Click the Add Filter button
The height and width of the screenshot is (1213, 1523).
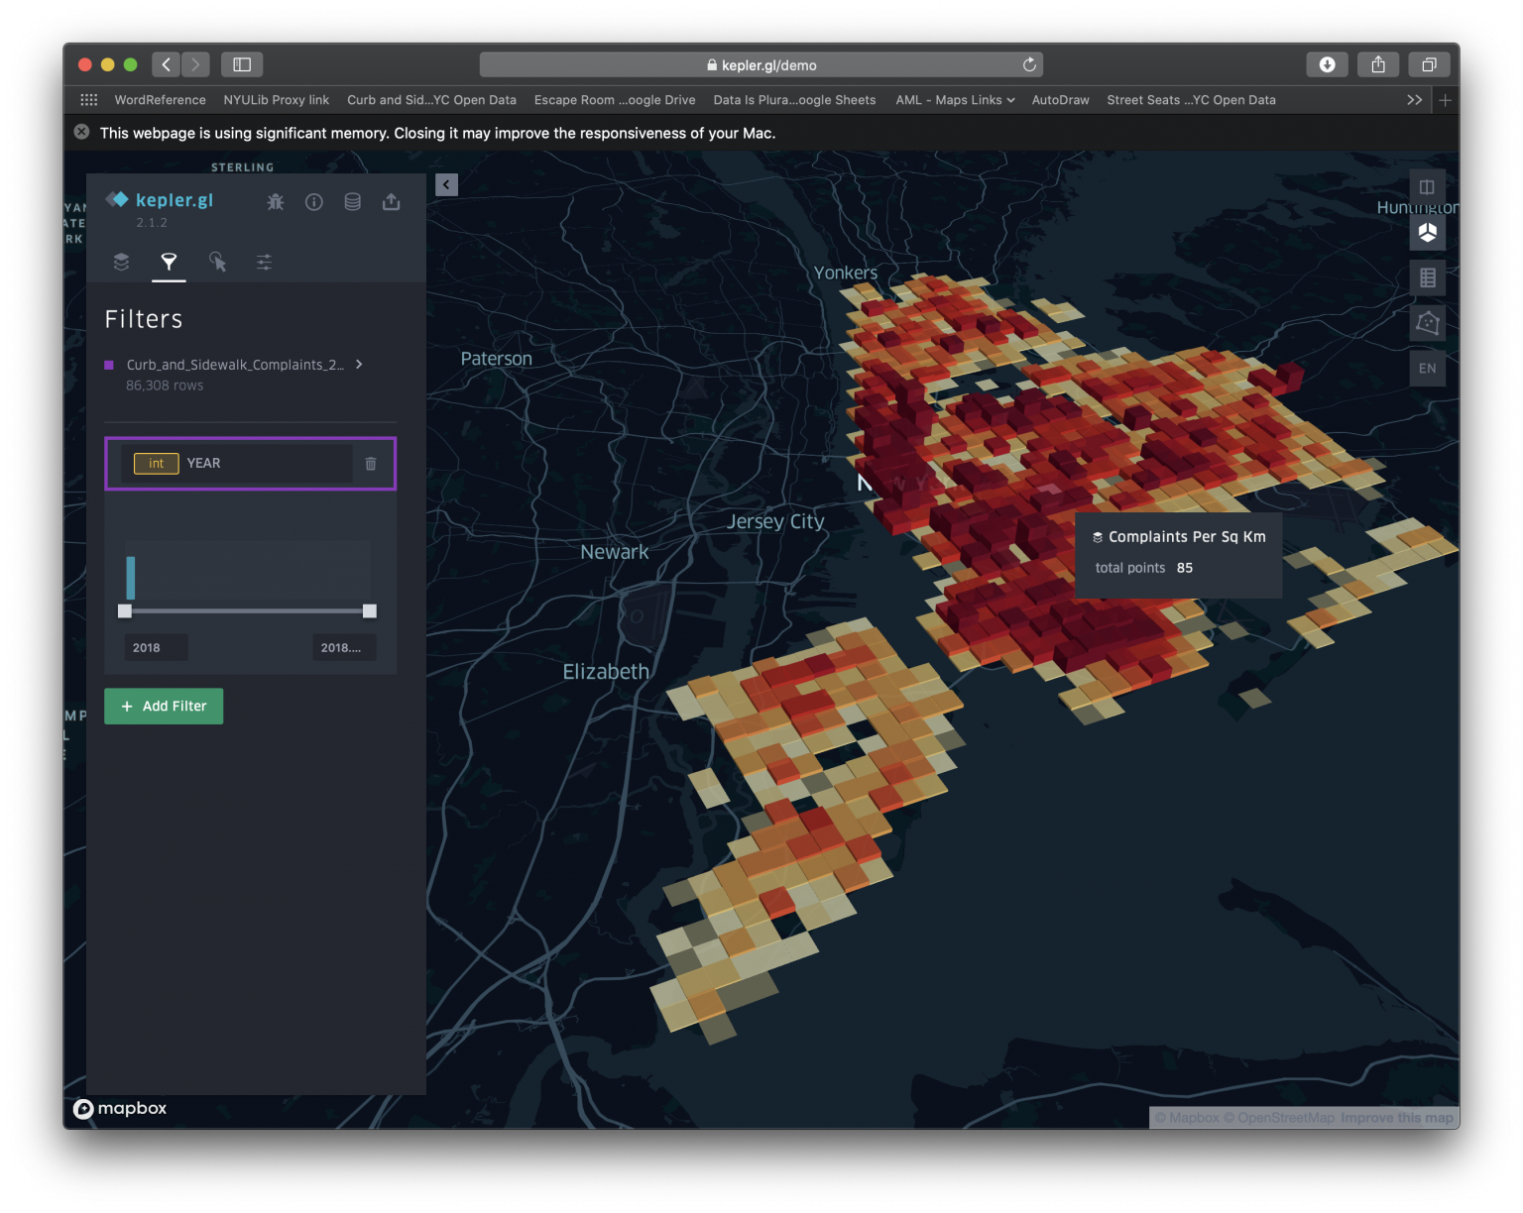click(x=164, y=706)
